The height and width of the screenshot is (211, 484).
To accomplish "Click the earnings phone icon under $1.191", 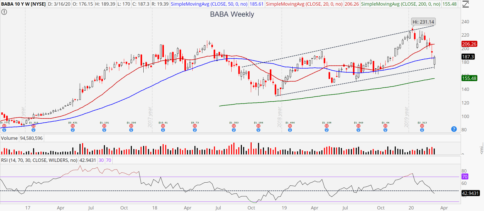I will [104, 126].
